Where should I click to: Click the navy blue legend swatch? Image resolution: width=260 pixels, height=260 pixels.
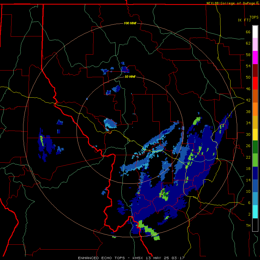[x=255, y=173]
